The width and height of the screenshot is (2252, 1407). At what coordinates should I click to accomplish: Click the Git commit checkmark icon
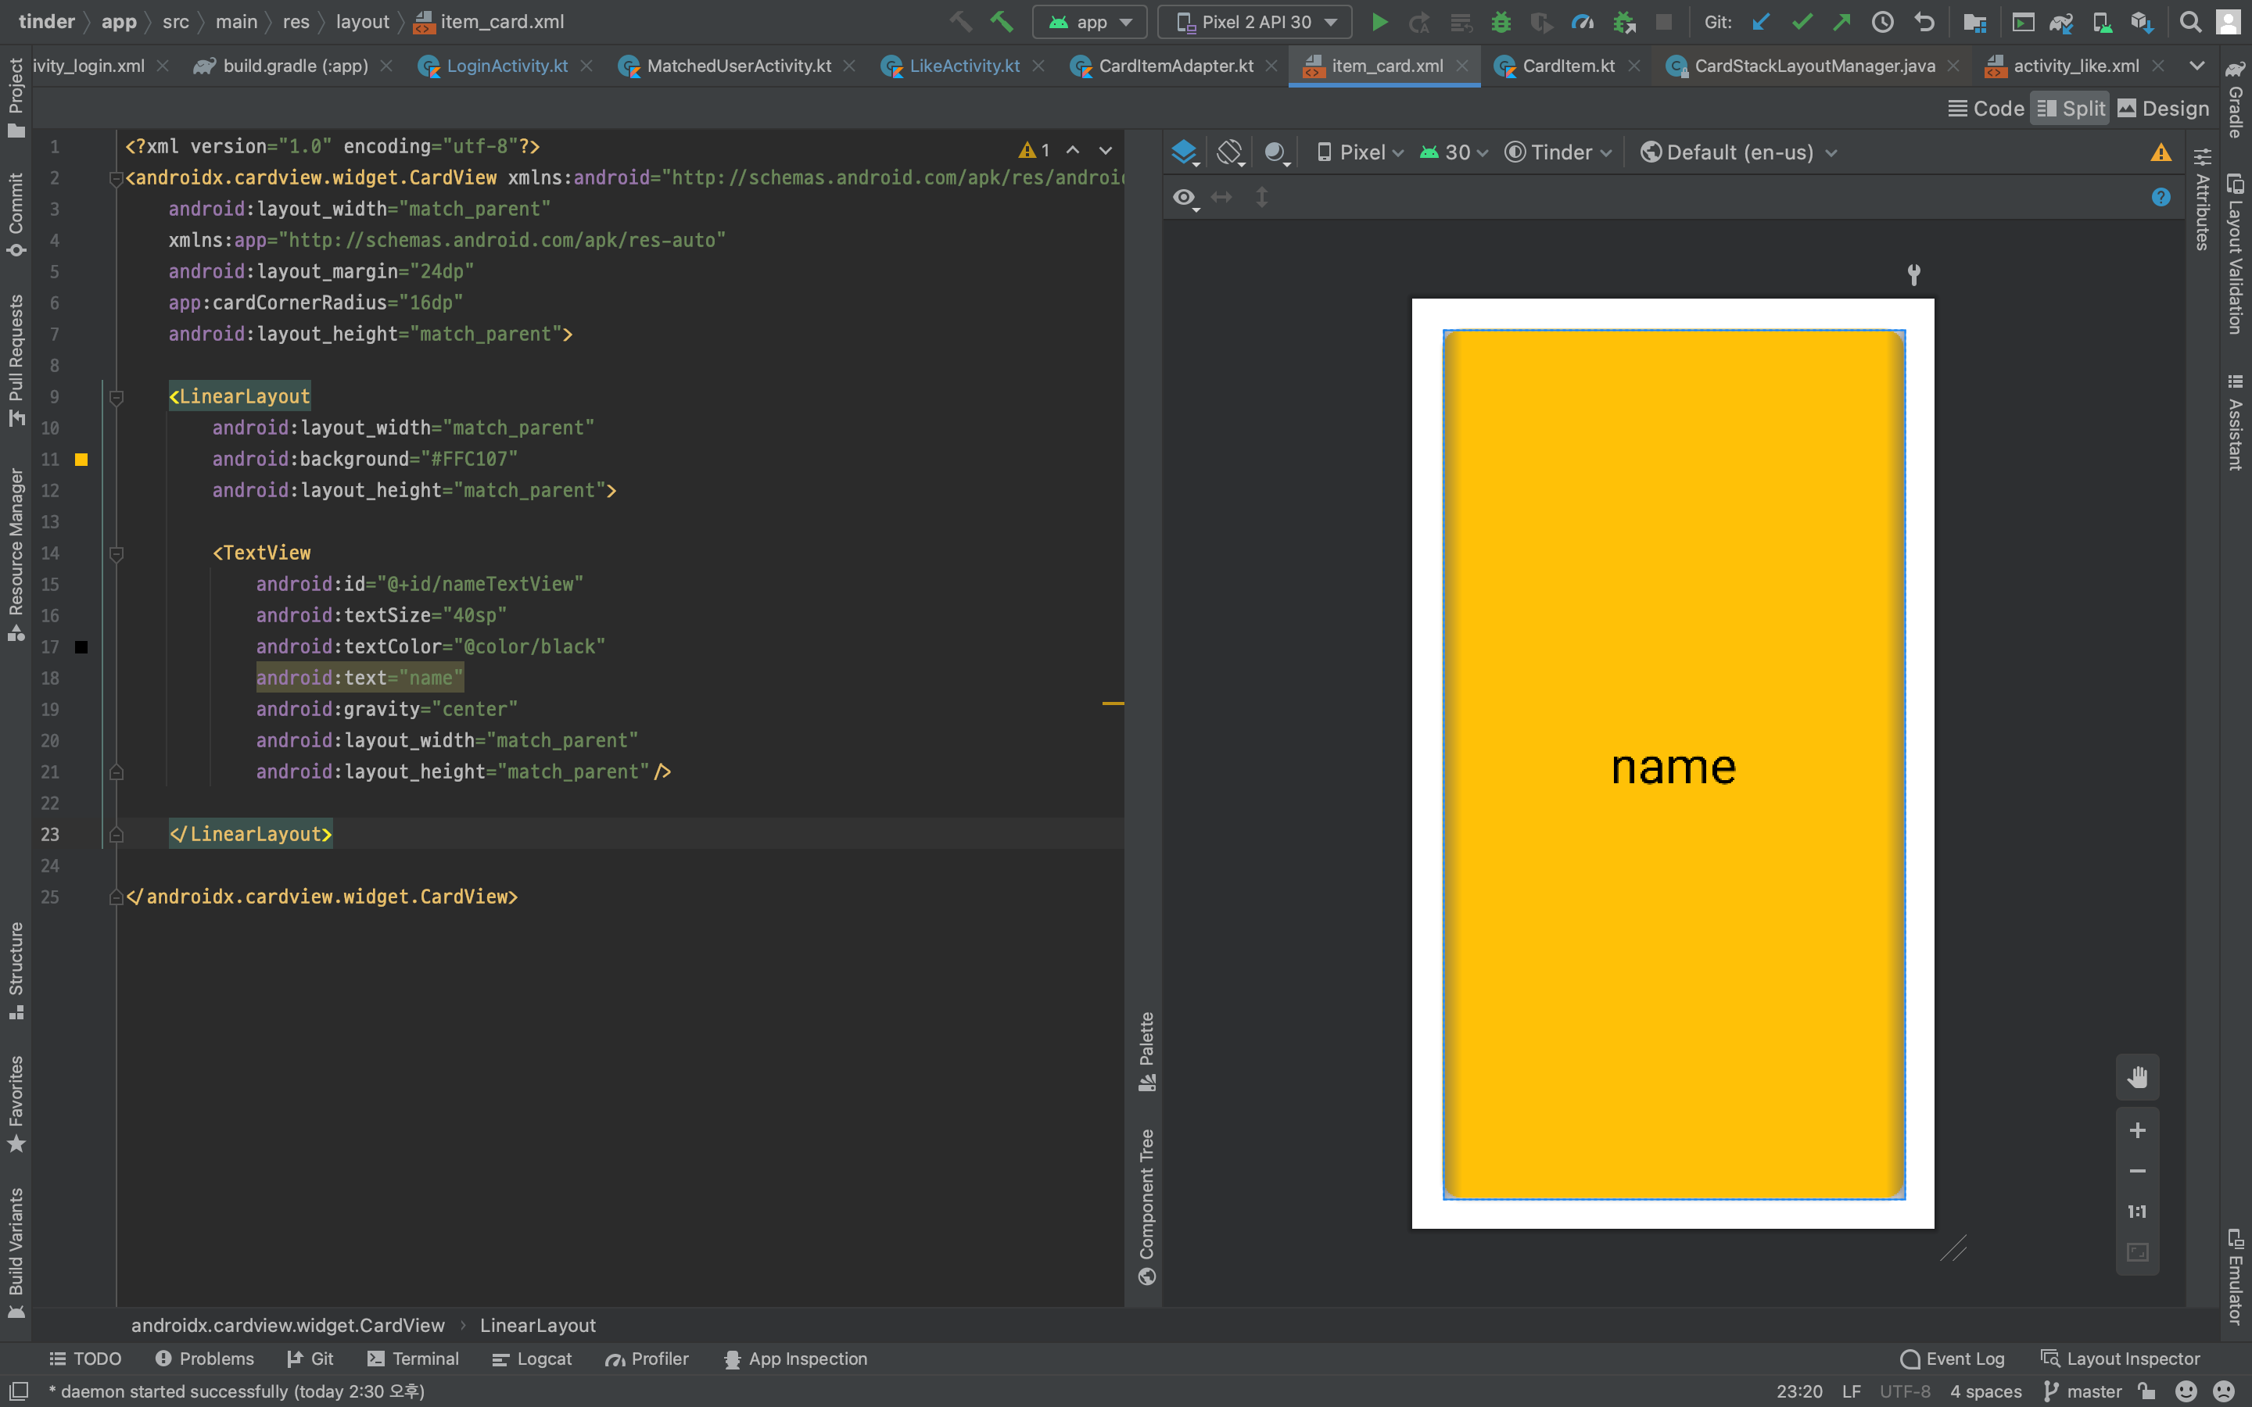(1802, 23)
